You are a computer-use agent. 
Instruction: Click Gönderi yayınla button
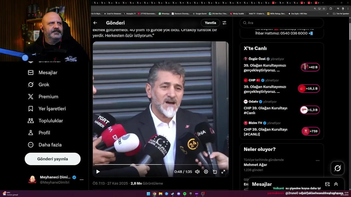pos(53,159)
